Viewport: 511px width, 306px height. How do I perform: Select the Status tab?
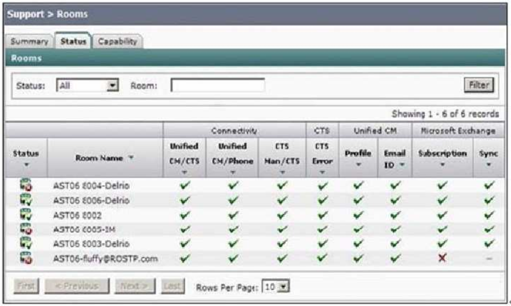[74, 41]
